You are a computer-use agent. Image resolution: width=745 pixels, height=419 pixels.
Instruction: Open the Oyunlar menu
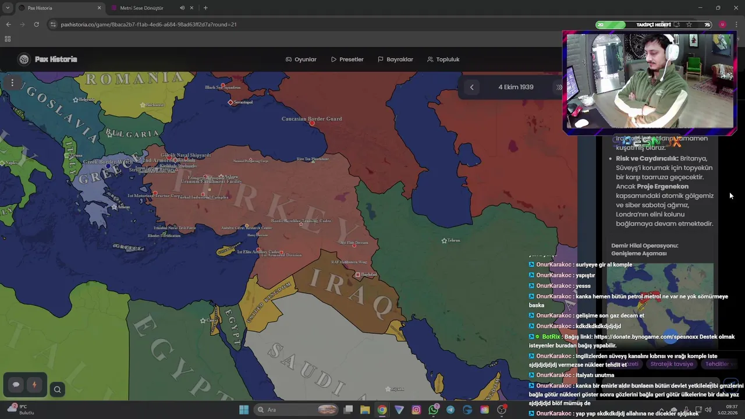tap(301, 59)
